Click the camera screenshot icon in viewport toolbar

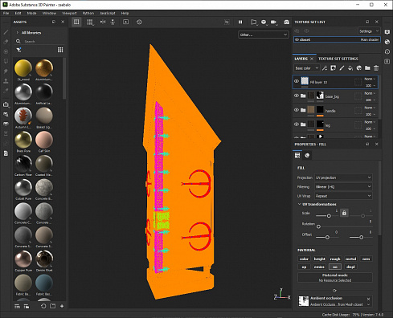(x=286, y=22)
